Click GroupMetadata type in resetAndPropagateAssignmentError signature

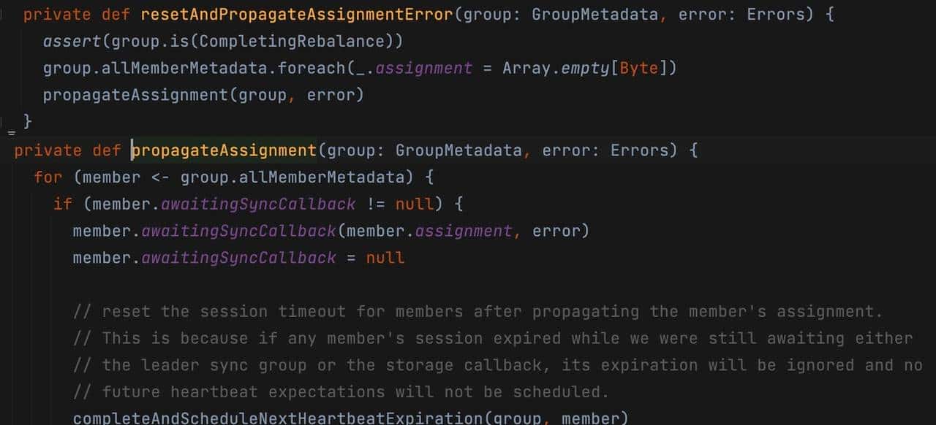click(x=595, y=15)
